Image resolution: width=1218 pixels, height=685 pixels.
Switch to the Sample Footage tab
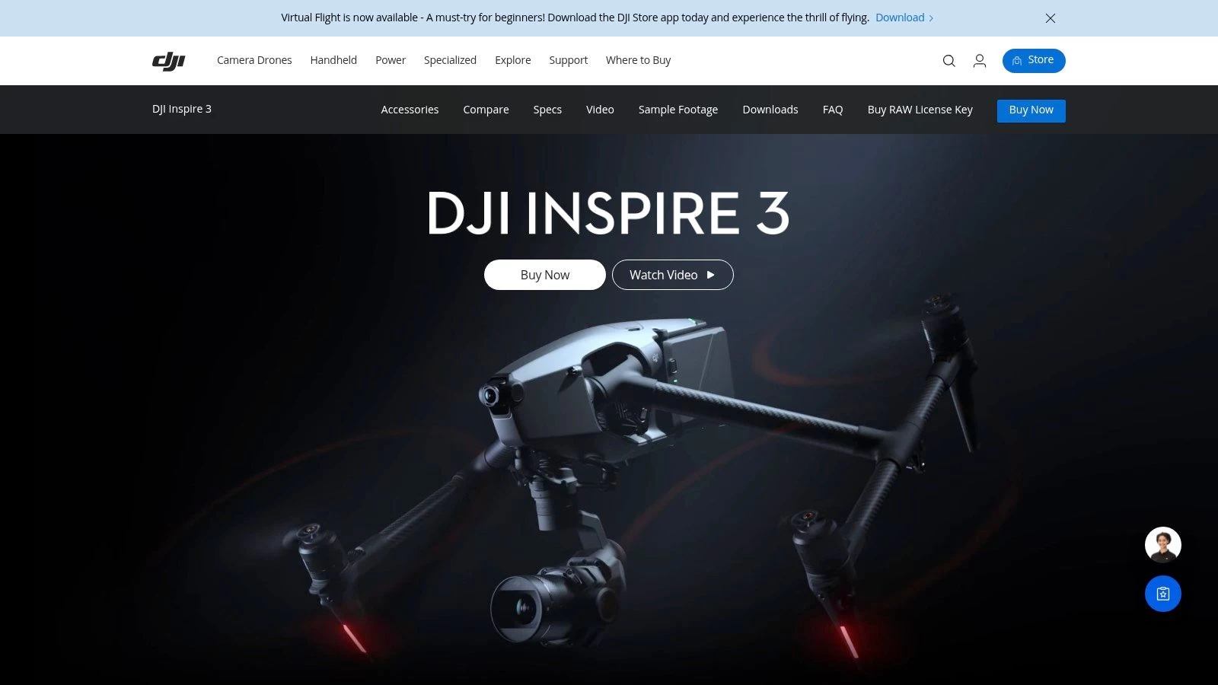pos(678,110)
